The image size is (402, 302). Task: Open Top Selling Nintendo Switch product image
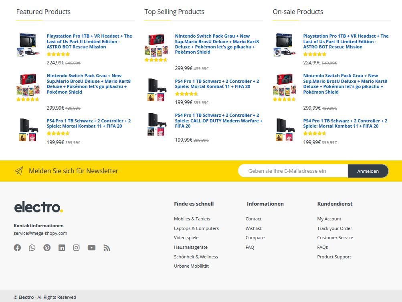[x=156, y=45]
